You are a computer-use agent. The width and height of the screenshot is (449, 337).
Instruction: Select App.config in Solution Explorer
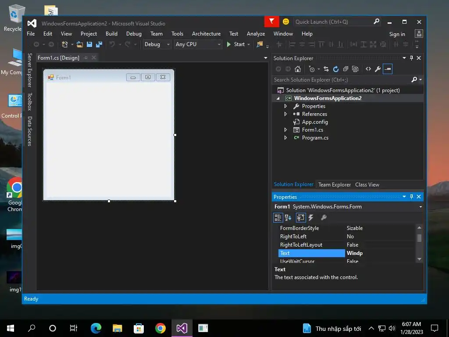pos(315,122)
